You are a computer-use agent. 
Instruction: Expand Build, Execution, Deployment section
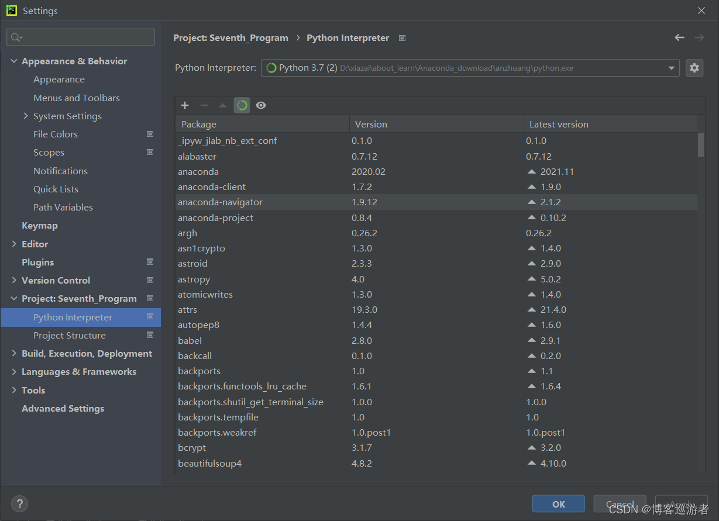click(14, 353)
